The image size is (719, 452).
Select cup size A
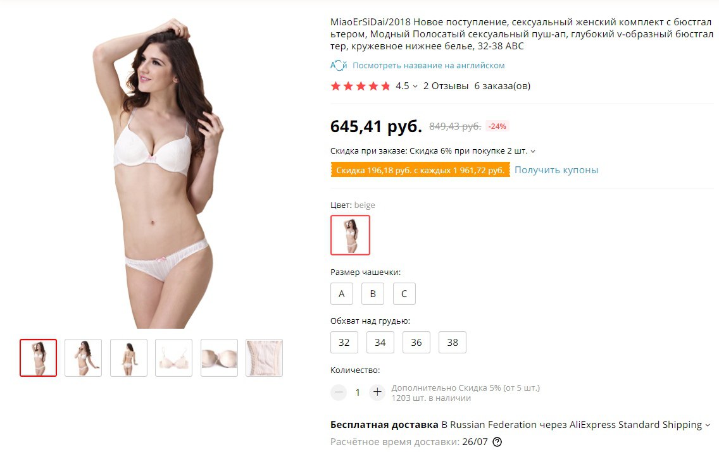tap(342, 293)
